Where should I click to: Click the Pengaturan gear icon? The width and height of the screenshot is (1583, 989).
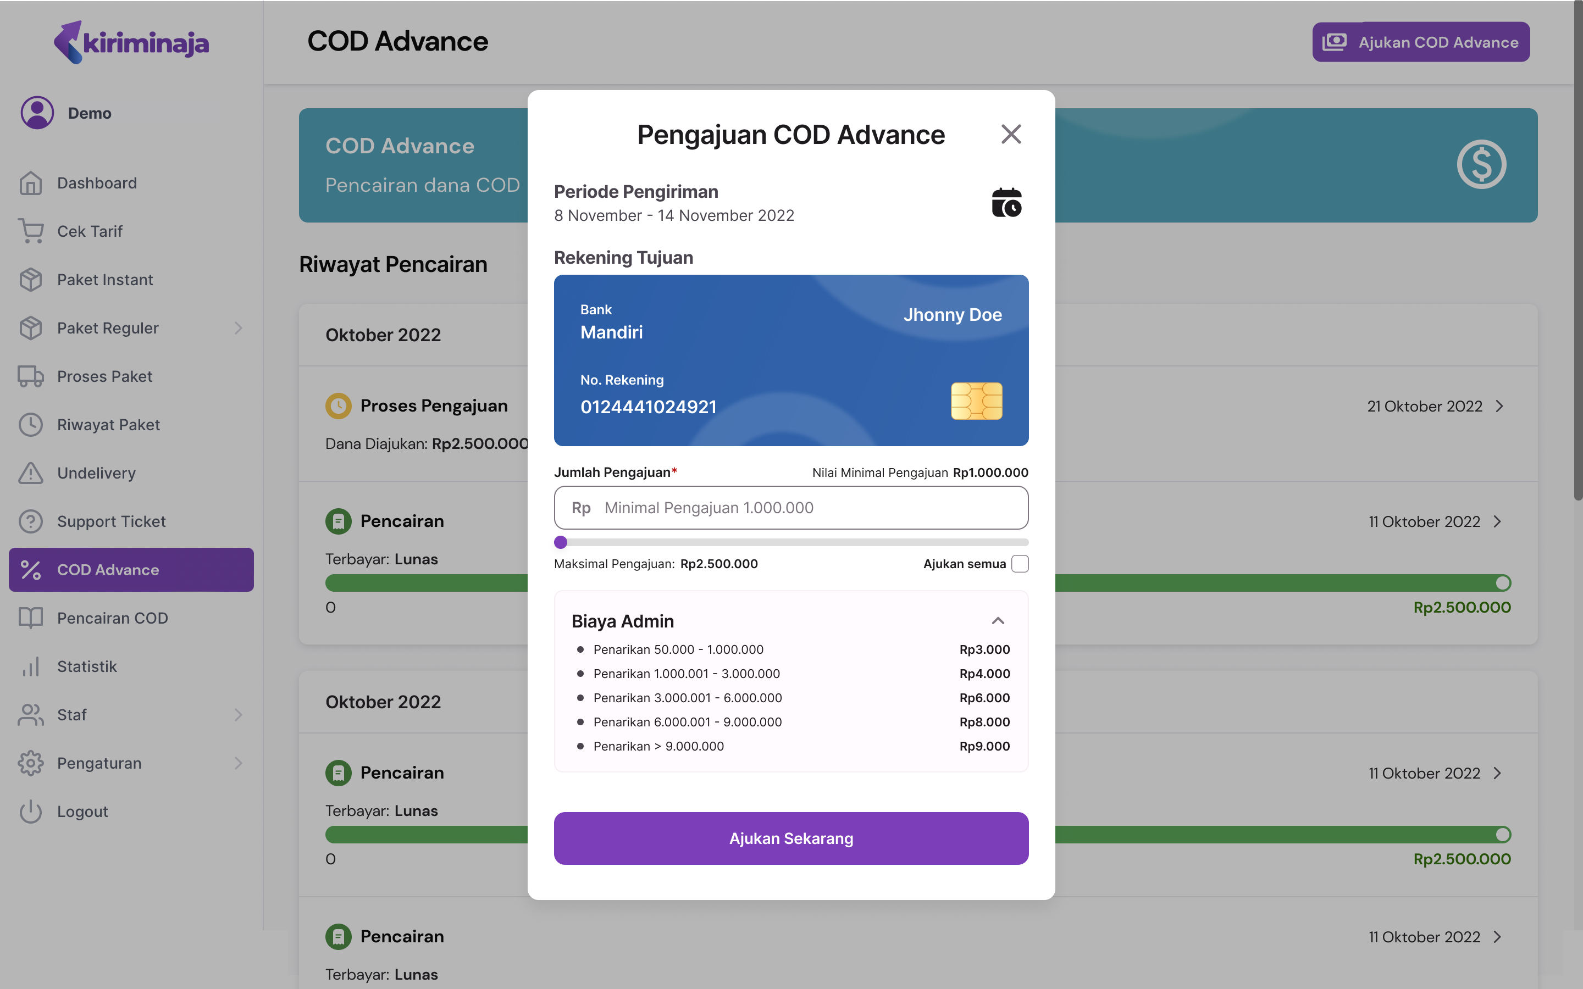point(31,763)
